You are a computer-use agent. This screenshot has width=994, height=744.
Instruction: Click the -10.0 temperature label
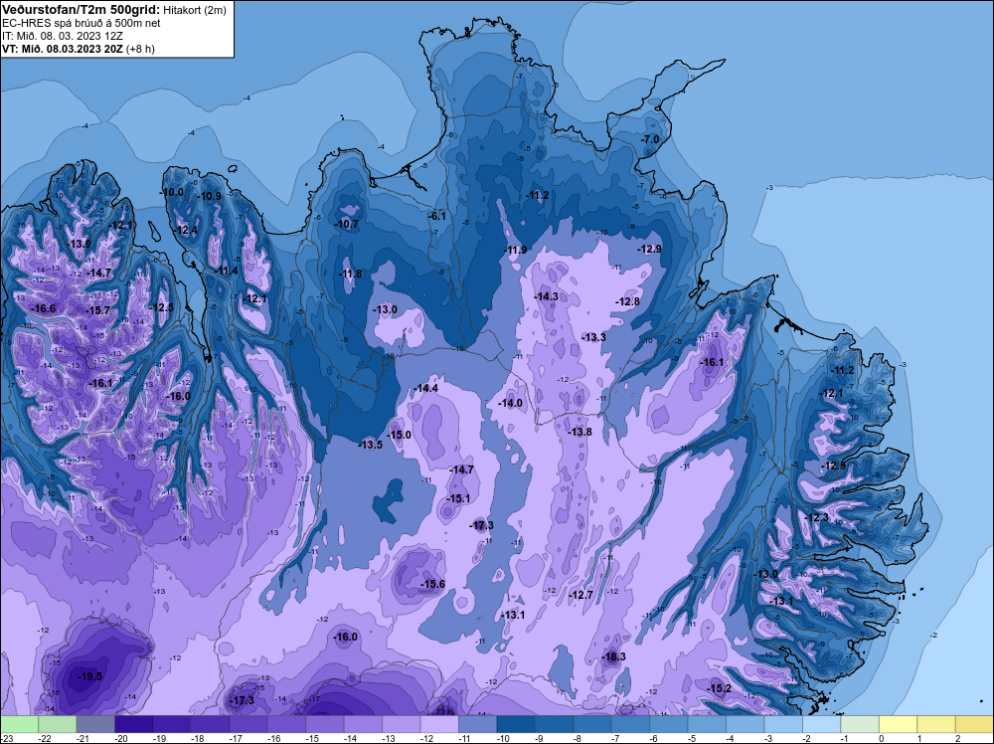[x=171, y=192]
